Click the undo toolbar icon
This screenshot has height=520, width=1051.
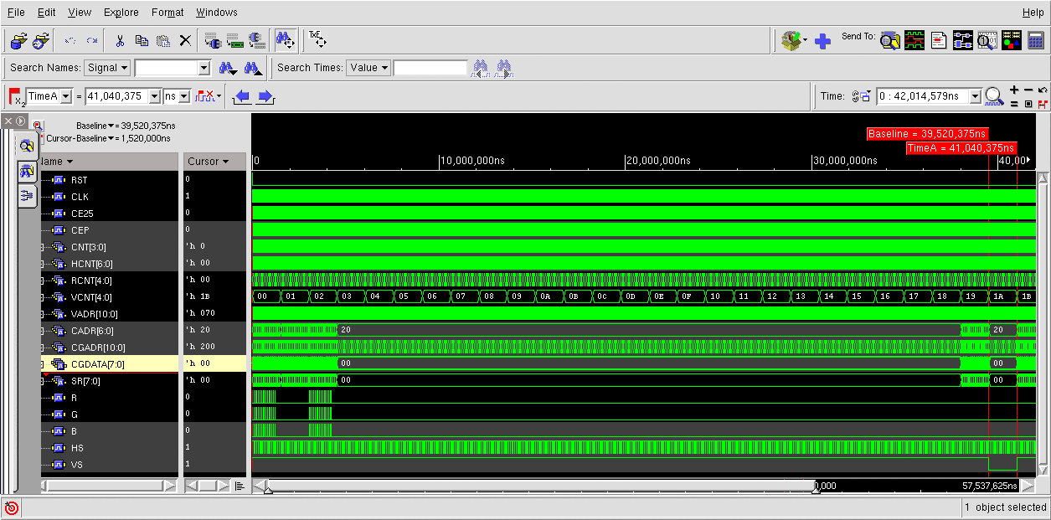pyautogui.click(x=70, y=40)
